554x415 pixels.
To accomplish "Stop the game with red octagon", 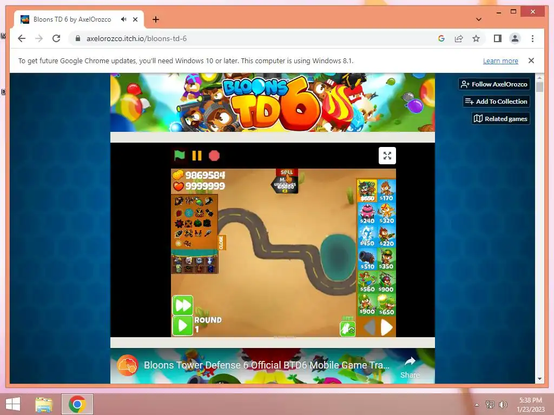I will click(214, 156).
